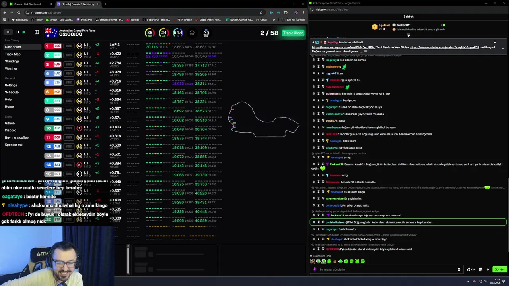Click the Track Clear status badge
Image resolution: width=509 pixels, height=286 pixels.
pyautogui.click(x=293, y=33)
